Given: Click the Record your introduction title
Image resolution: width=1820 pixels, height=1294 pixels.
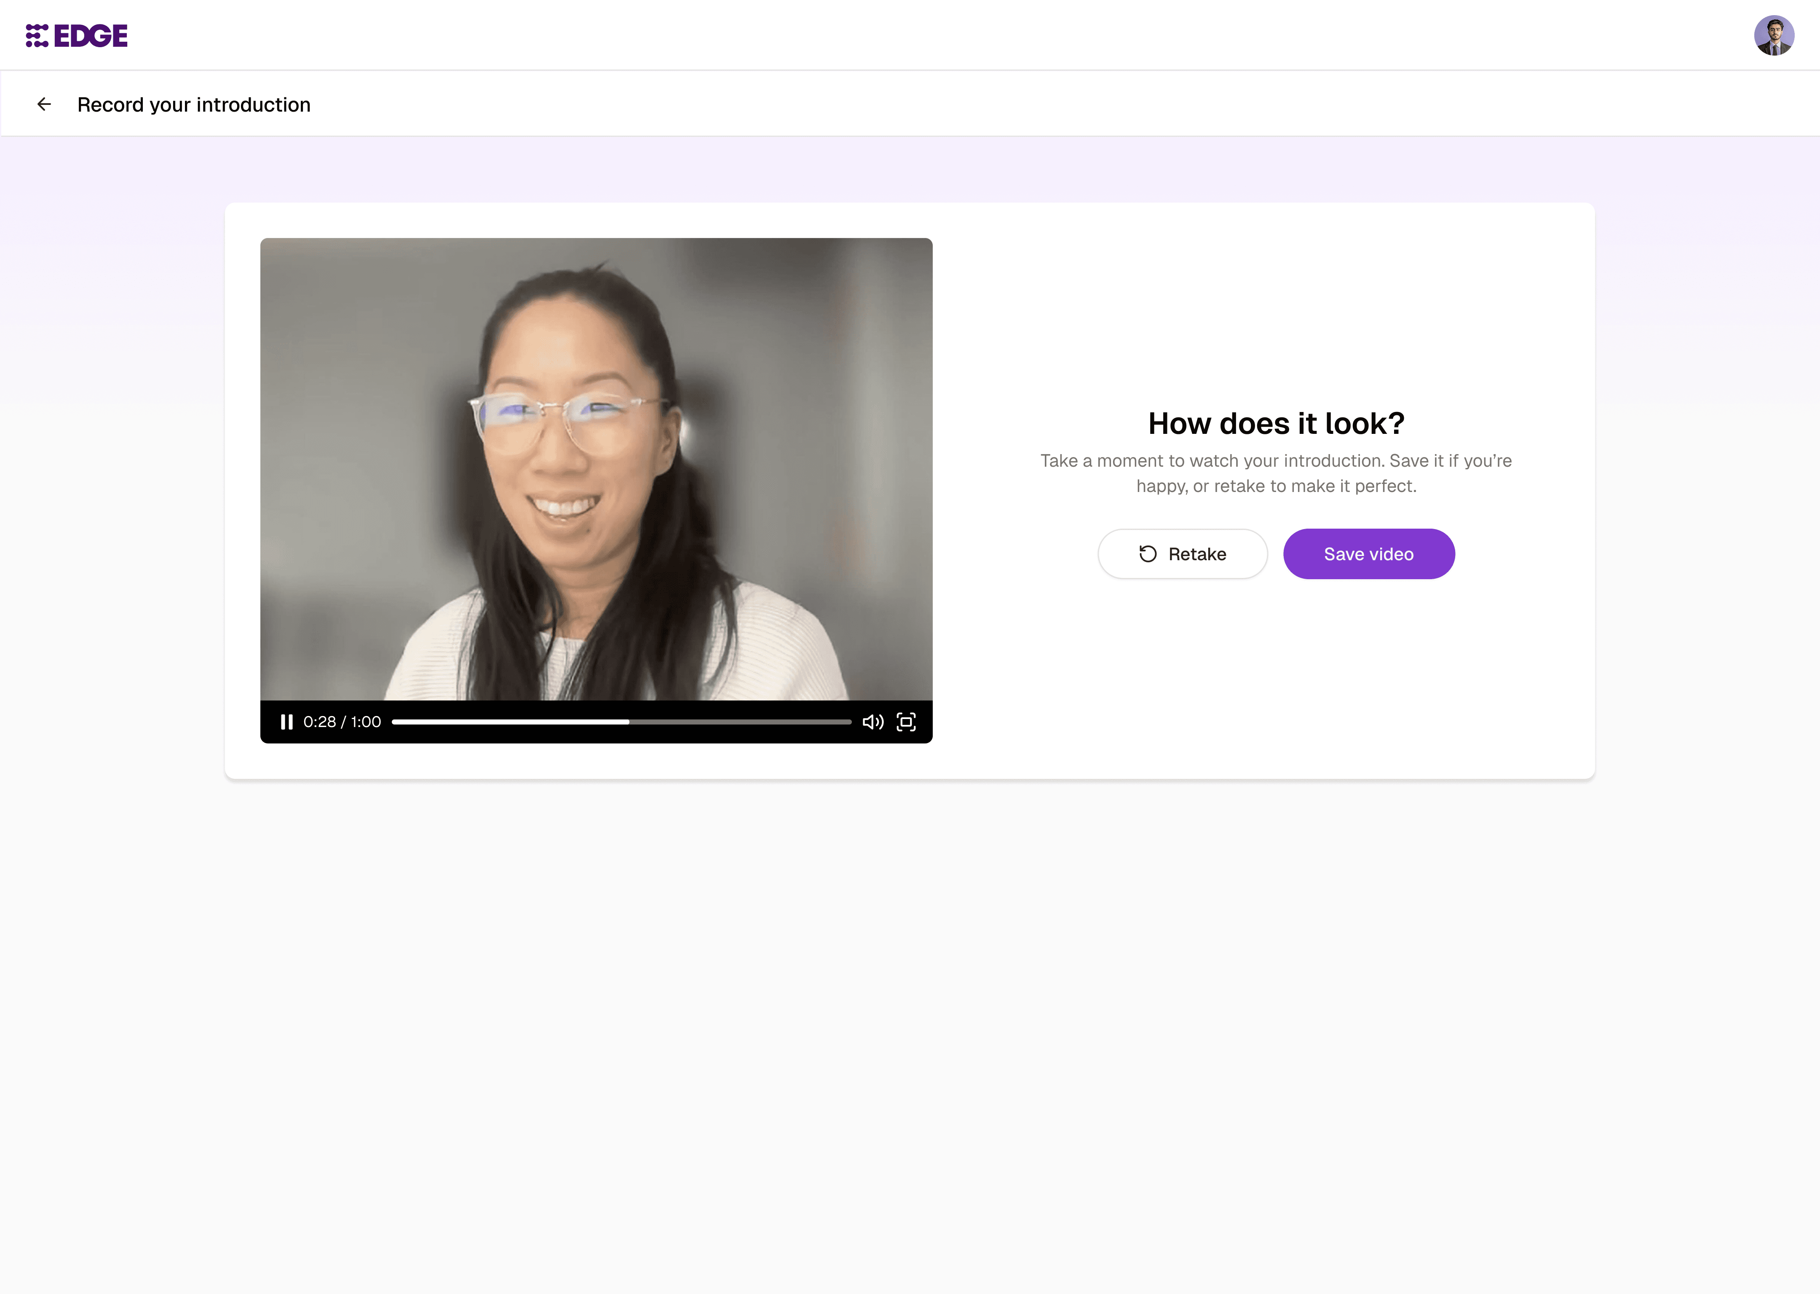Looking at the screenshot, I should coord(194,104).
